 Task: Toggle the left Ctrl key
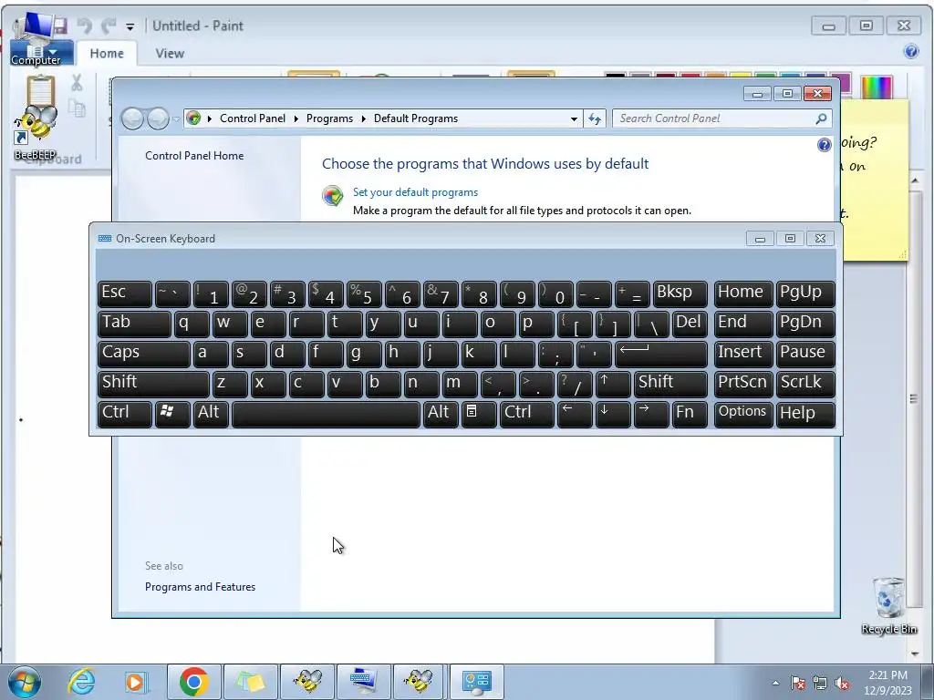[124, 414]
